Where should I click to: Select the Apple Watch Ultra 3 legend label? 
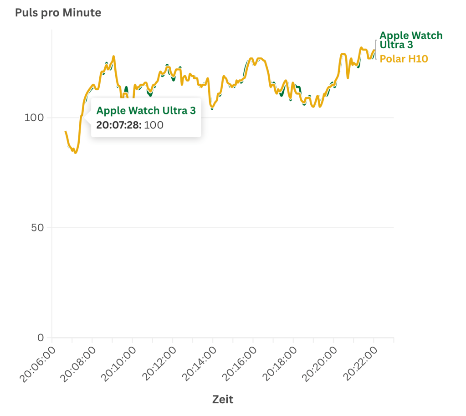pyautogui.click(x=411, y=40)
